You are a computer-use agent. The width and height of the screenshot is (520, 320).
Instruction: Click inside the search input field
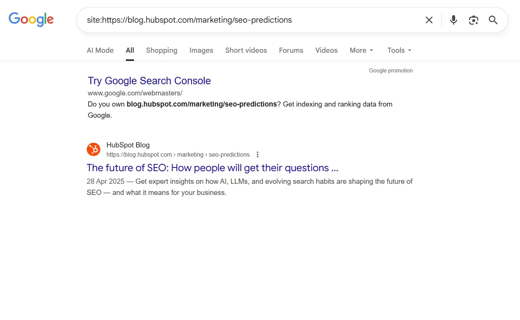coord(223,20)
